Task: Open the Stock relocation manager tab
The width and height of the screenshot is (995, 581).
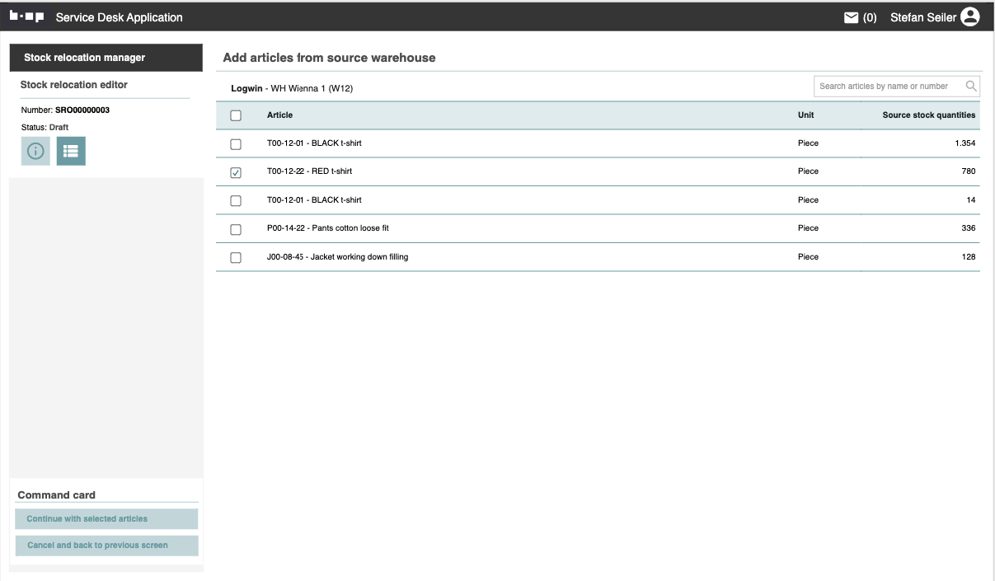Action: click(x=106, y=58)
